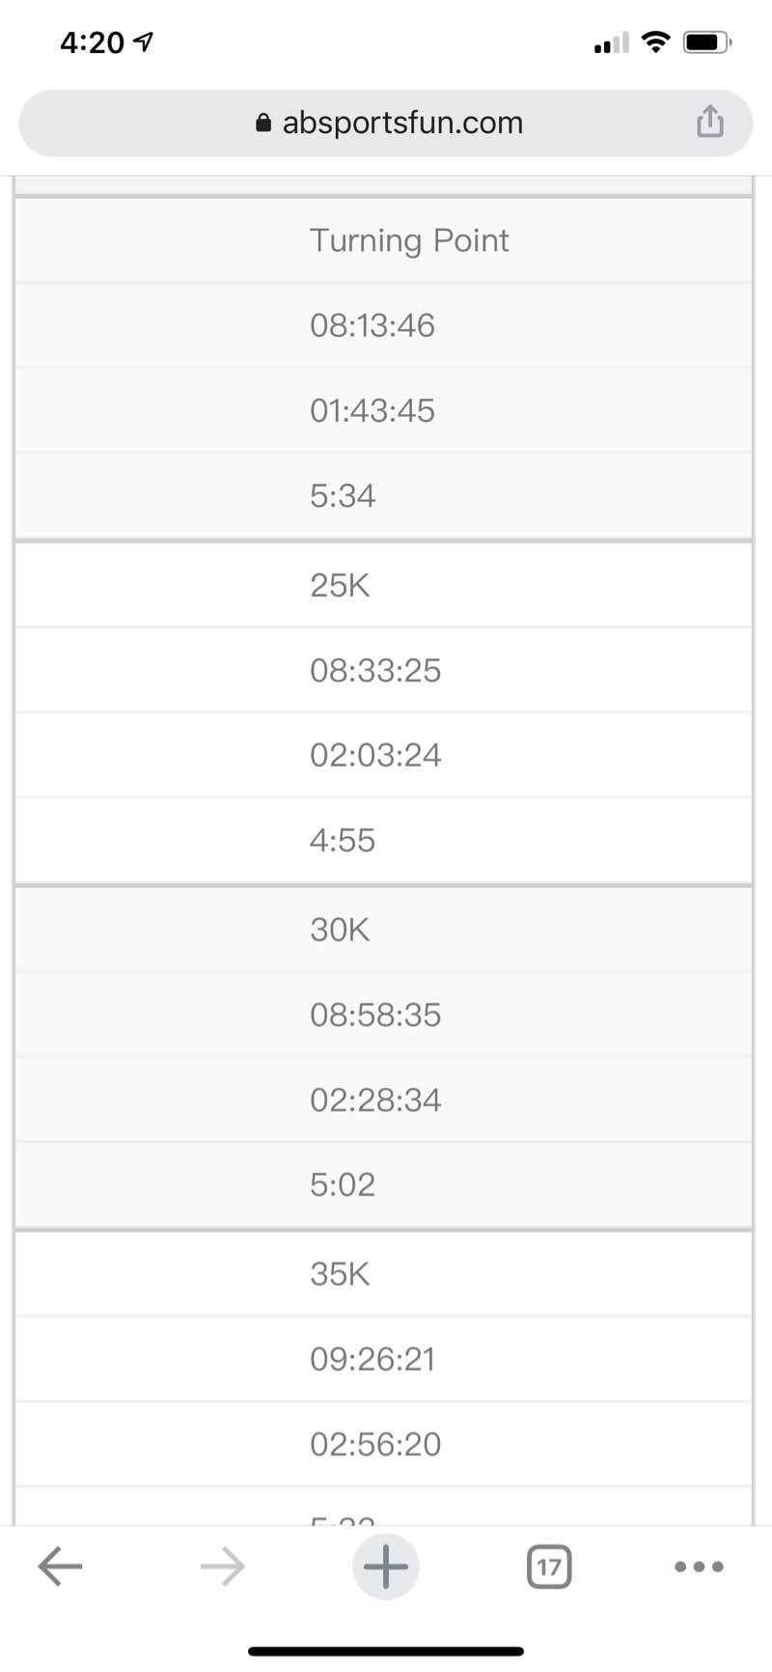The height and width of the screenshot is (1672, 772).
Task: Tap the 4:55 pace cell
Action: tap(343, 840)
